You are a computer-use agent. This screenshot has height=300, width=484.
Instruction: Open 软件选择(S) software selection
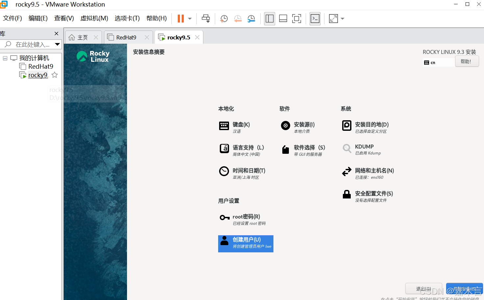(x=303, y=150)
